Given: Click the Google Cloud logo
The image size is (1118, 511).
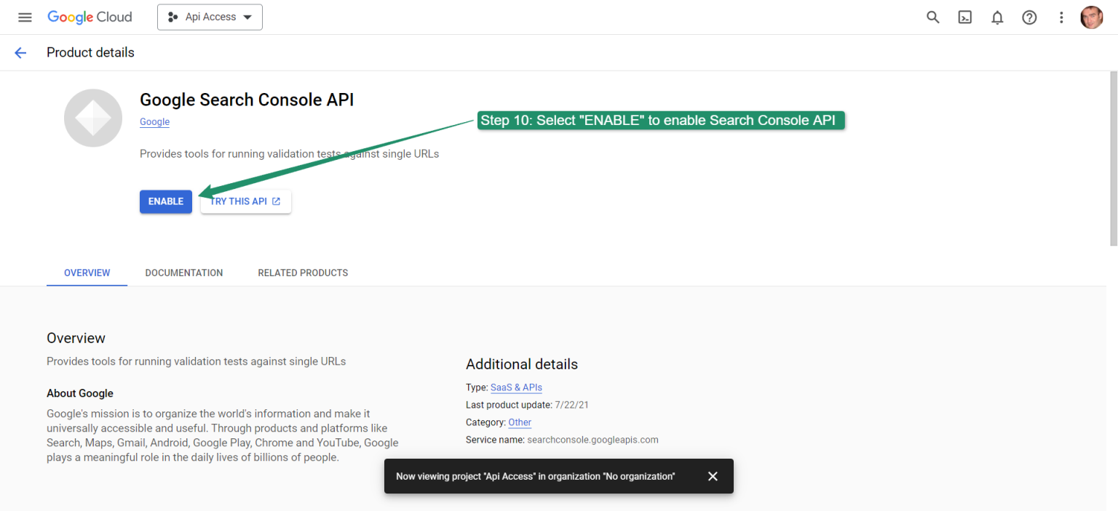Looking at the screenshot, I should (x=90, y=17).
